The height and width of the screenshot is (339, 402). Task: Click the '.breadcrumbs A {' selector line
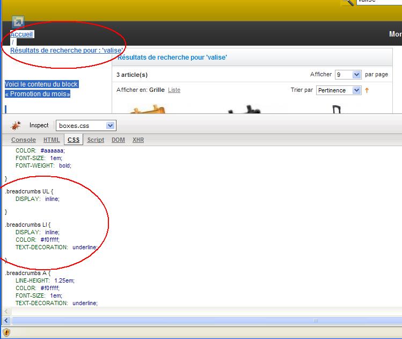(x=28, y=273)
